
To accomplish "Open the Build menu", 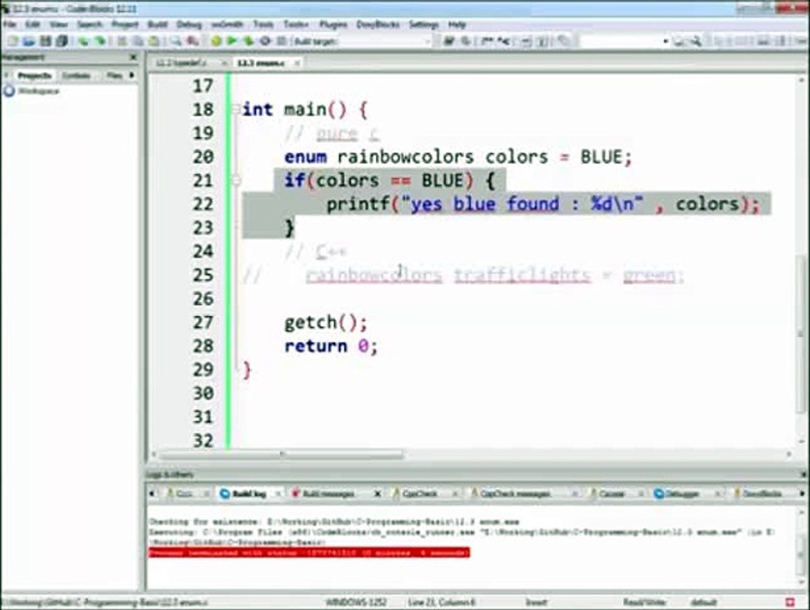I will (158, 25).
